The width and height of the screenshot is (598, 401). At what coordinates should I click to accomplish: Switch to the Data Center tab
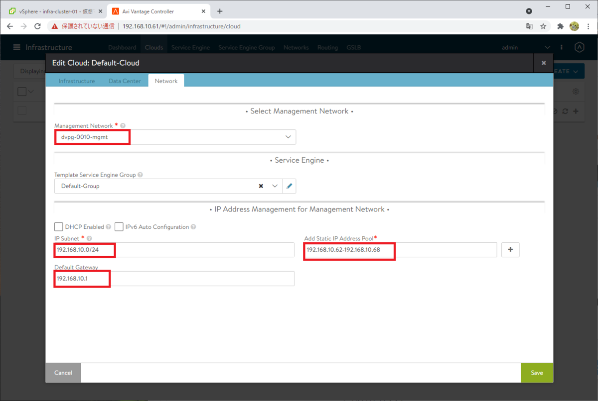click(x=125, y=81)
